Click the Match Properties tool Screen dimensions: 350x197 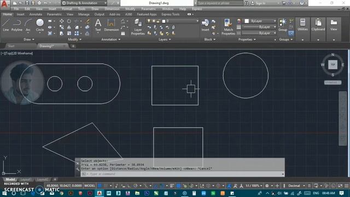228,27
